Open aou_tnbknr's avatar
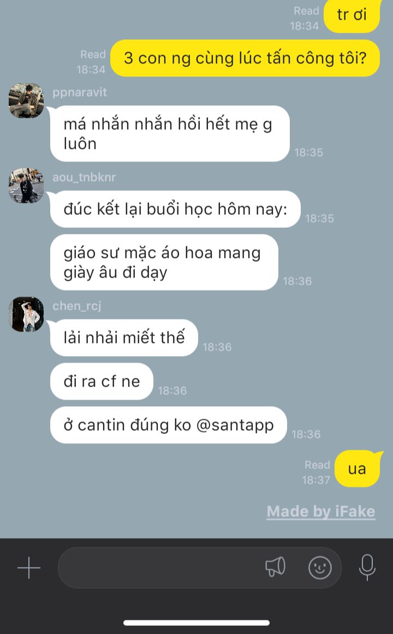The height and width of the screenshot is (634, 393). pos(26,185)
